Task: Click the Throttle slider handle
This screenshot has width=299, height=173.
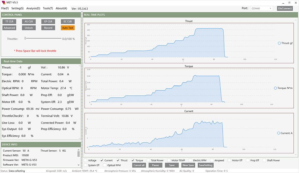Action: (x=25, y=38)
